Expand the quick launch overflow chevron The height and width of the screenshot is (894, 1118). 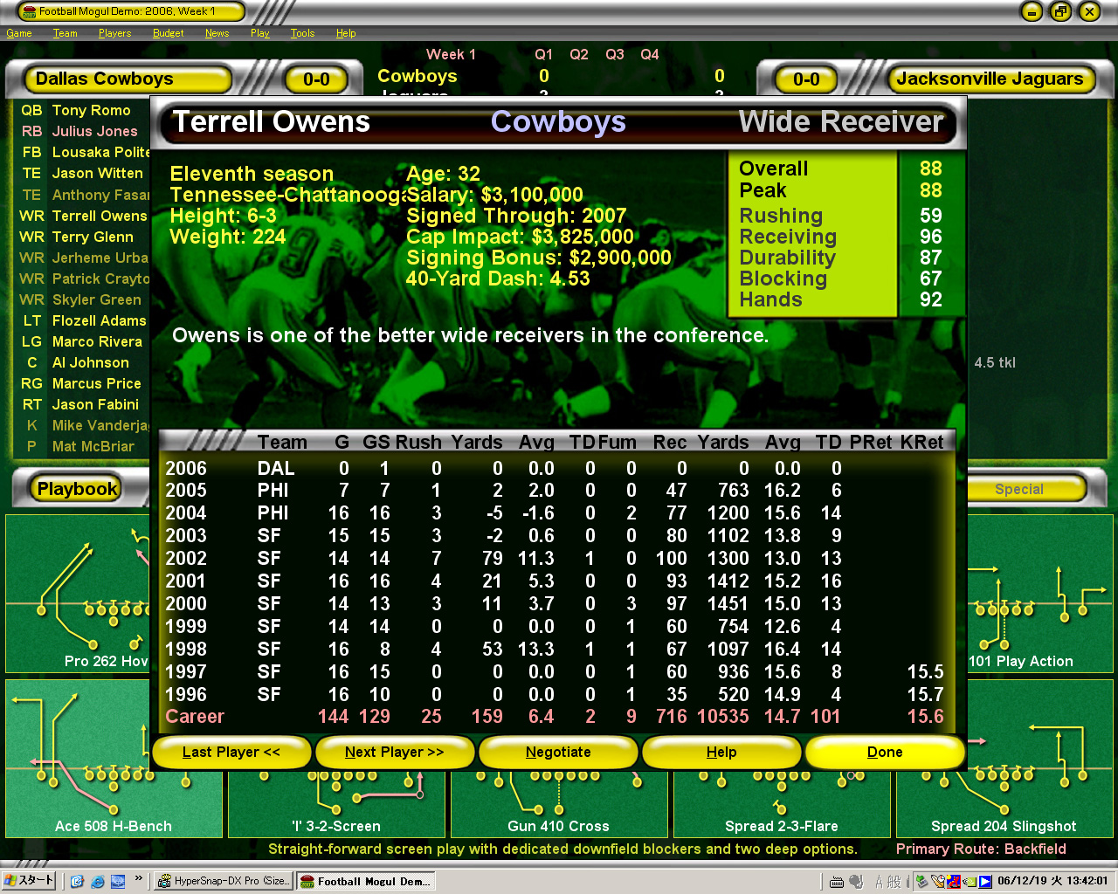click(x=138, y=879)
